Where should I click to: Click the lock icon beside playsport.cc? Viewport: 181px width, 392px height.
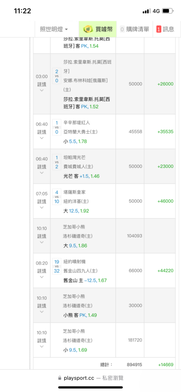click(60, 378)
